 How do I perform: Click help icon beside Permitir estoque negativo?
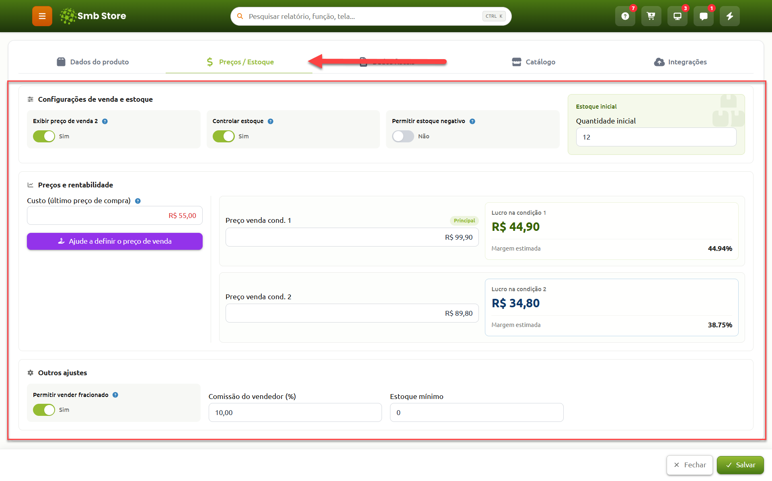click(472, 121)
